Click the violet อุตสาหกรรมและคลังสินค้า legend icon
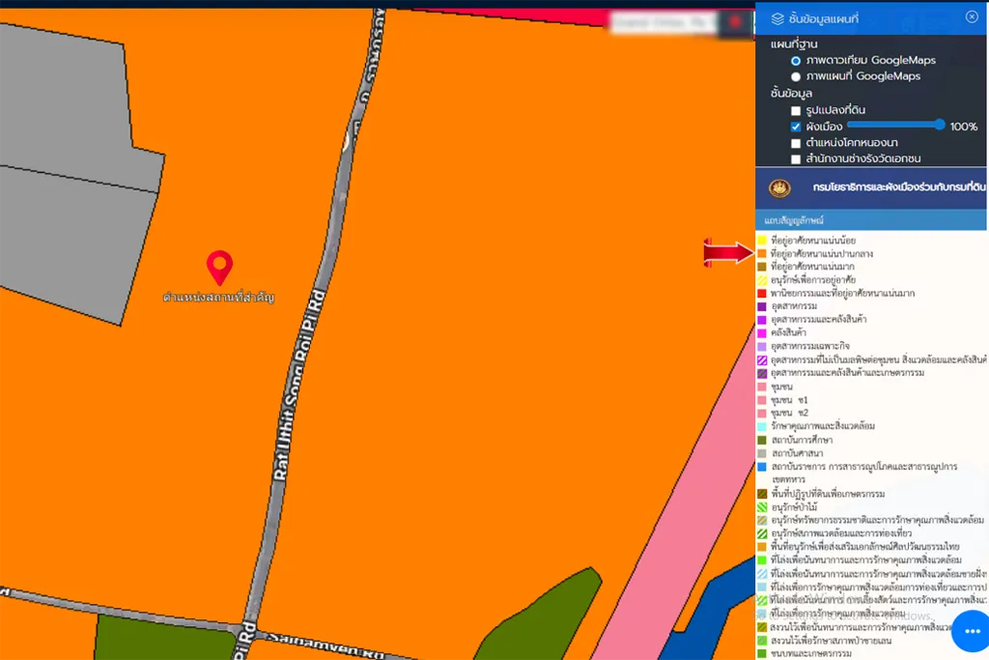989x660 pixels. pyautogui.click(x=762, y=320)
